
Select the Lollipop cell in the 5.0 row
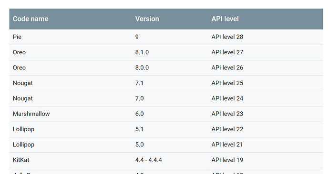[23, 145]
